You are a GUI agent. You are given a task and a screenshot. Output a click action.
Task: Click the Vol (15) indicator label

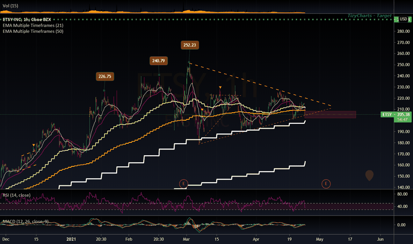[x=10, y=5]
